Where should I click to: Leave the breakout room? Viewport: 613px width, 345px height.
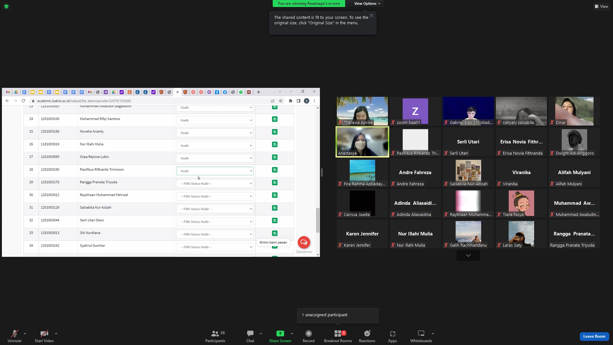[594, 336]
